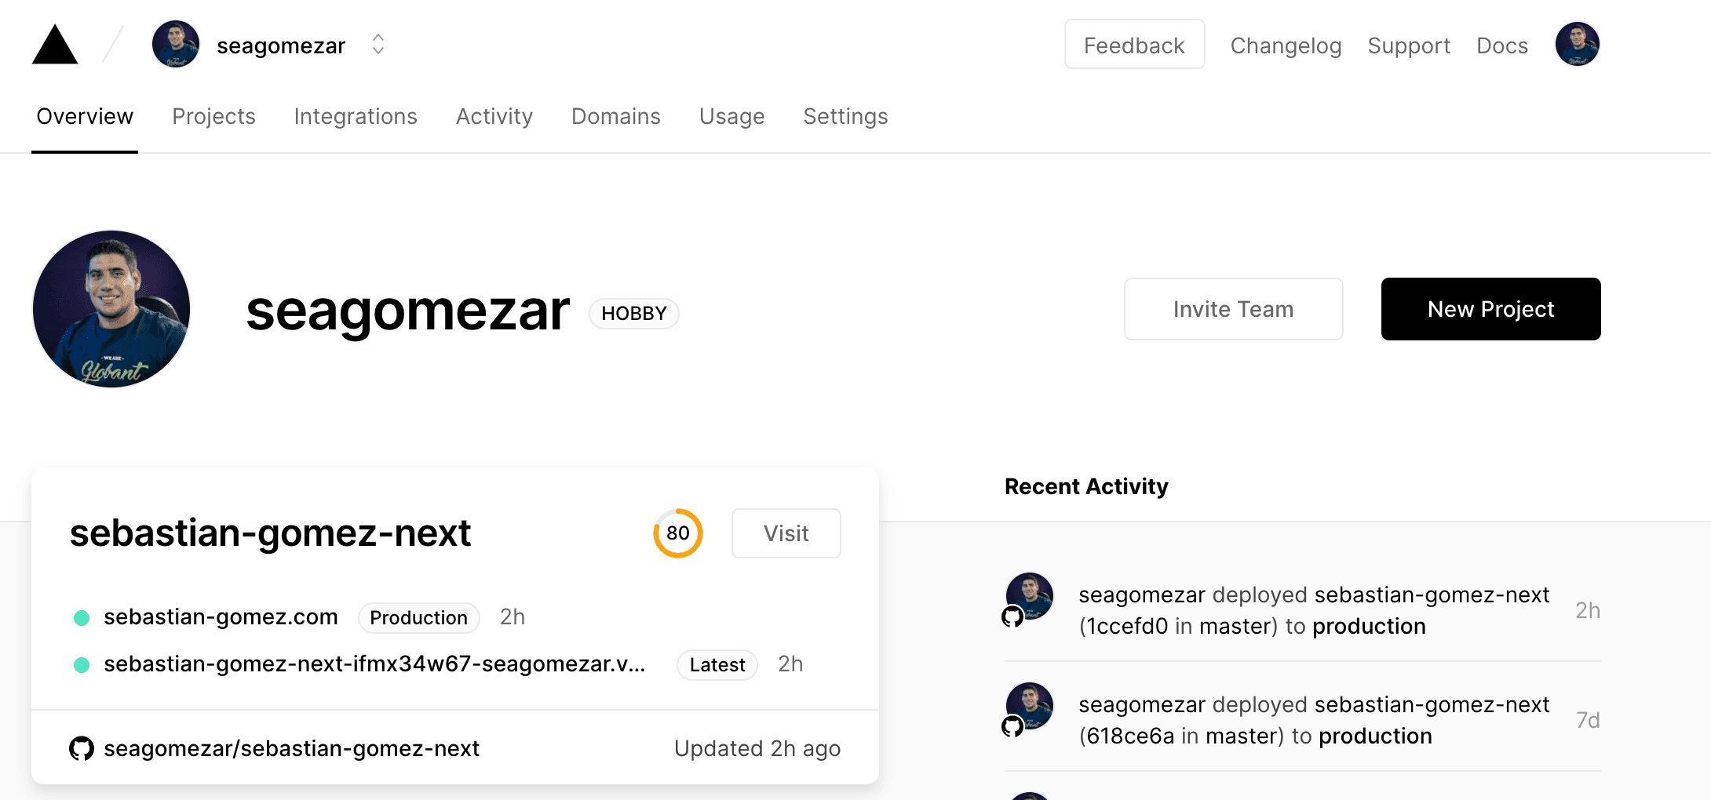
Task: Open the user avatar menu in header
Action: tap(1577, 45)
